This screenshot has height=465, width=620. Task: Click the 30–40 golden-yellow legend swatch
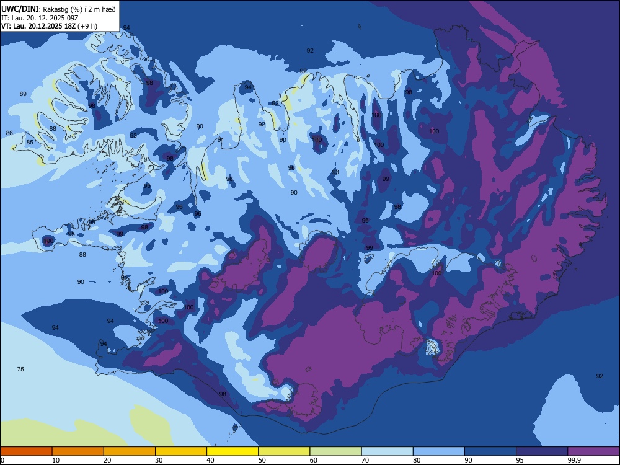pos(181,451)
